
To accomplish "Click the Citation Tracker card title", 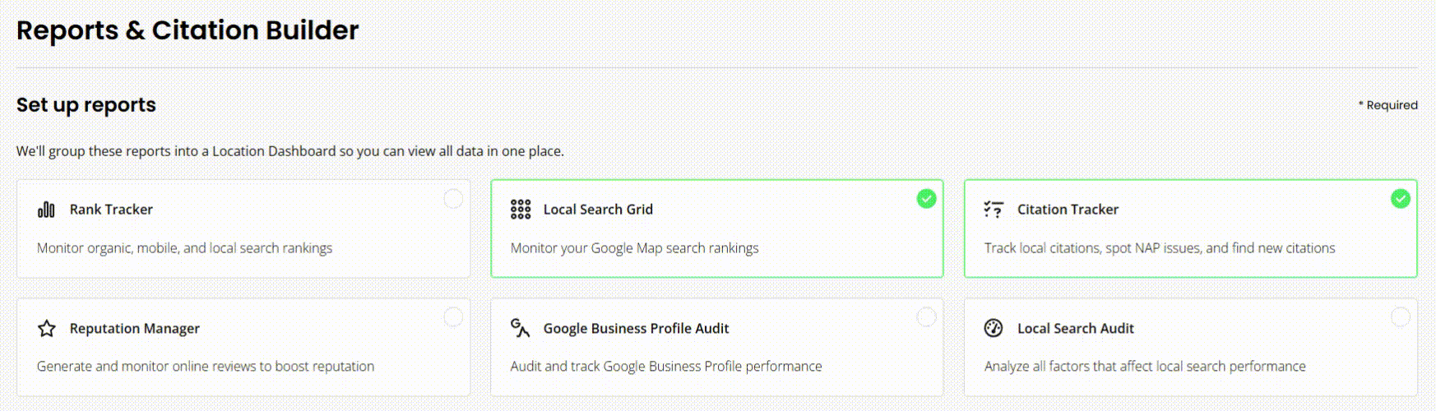I will click(1068, 210).
